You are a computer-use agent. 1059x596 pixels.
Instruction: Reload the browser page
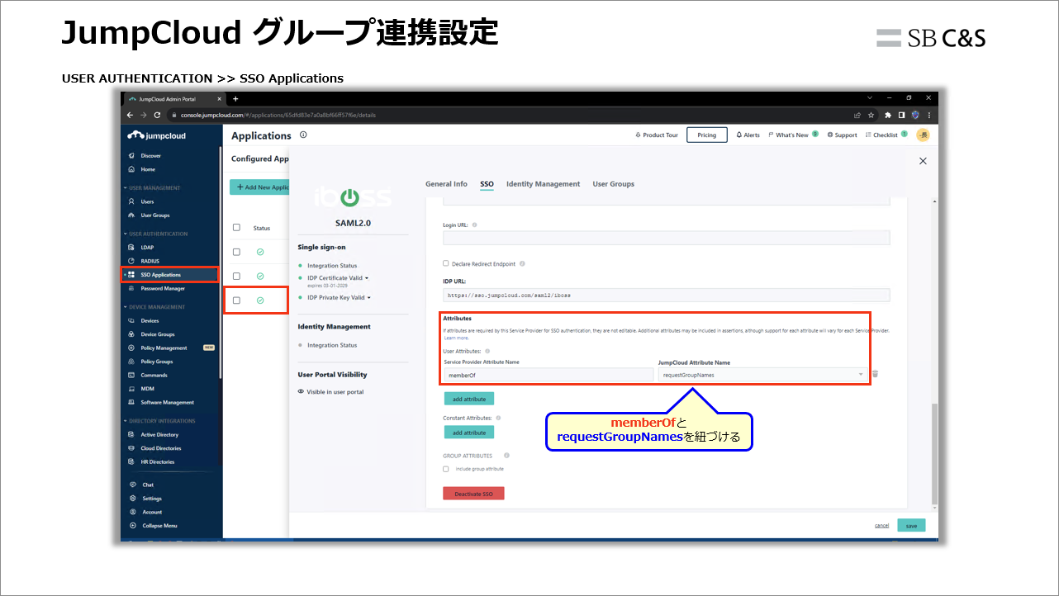tap(157, 115)
